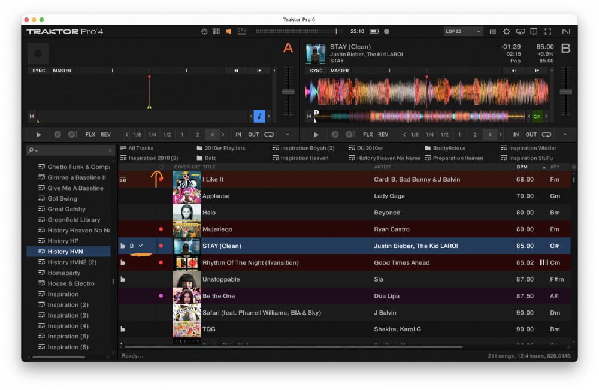Click the recording status dot in header
The width and height of the screenshot is (599, 390).
(x=386, y=31)
